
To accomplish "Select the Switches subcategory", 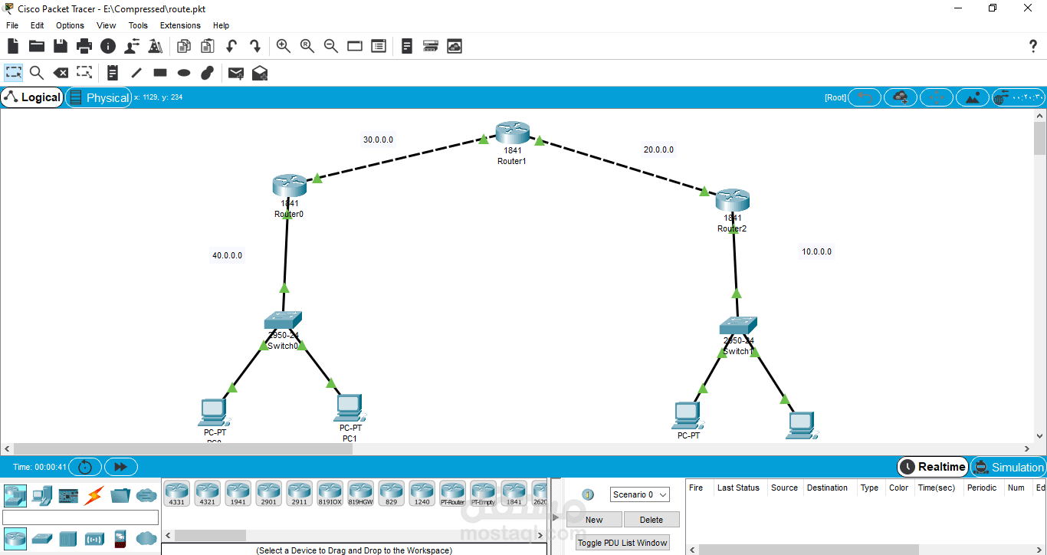I will 41,537.
